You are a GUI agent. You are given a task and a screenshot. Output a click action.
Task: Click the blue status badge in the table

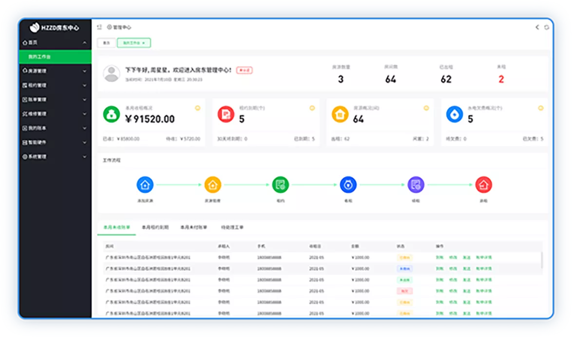click(404, 268)
